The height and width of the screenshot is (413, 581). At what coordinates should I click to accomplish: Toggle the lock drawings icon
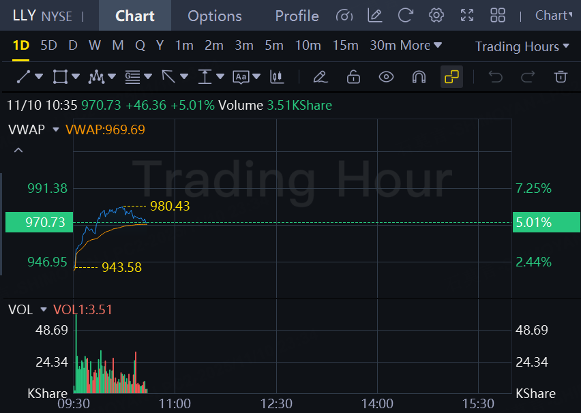pos(353,77)
